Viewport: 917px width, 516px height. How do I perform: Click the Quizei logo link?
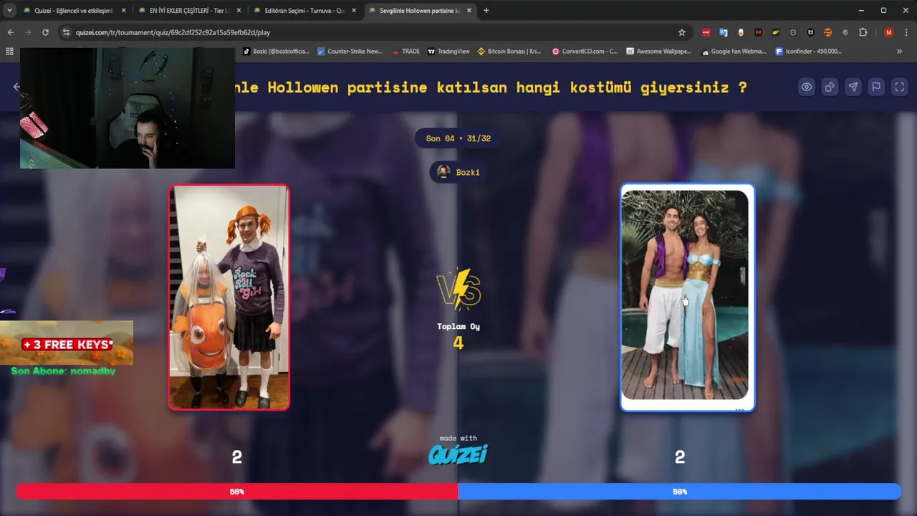tap(458, 454)
